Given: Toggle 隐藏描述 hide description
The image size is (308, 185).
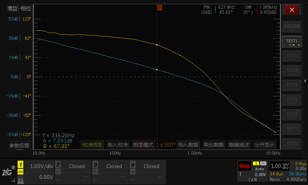Looking at the screenshot, I should coord(239,145).
